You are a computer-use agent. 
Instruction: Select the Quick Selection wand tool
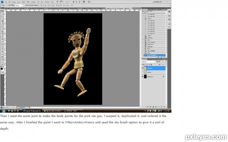[x=3, y=18]
